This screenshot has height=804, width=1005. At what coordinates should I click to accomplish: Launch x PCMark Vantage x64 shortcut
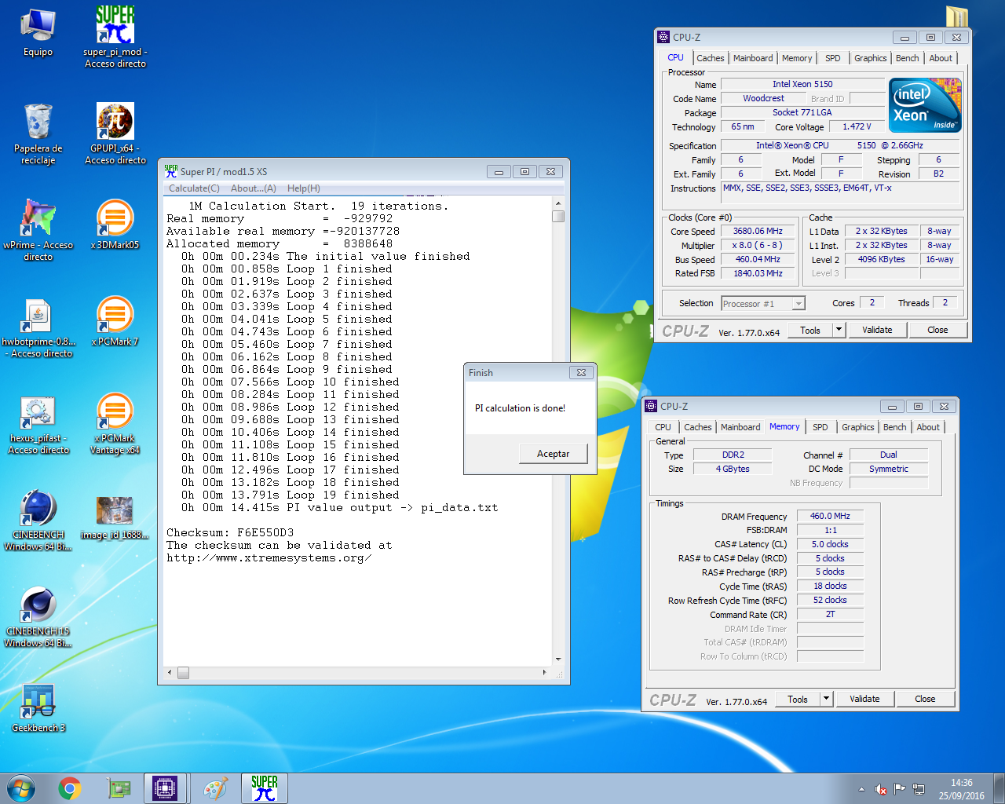(115, 424)
